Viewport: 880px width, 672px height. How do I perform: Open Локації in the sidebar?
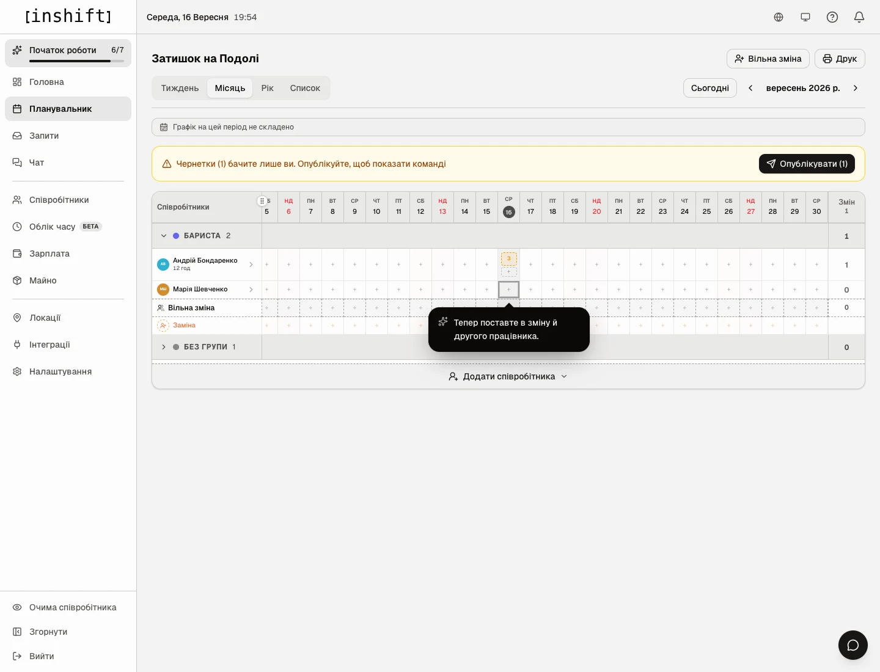[68, 318]
